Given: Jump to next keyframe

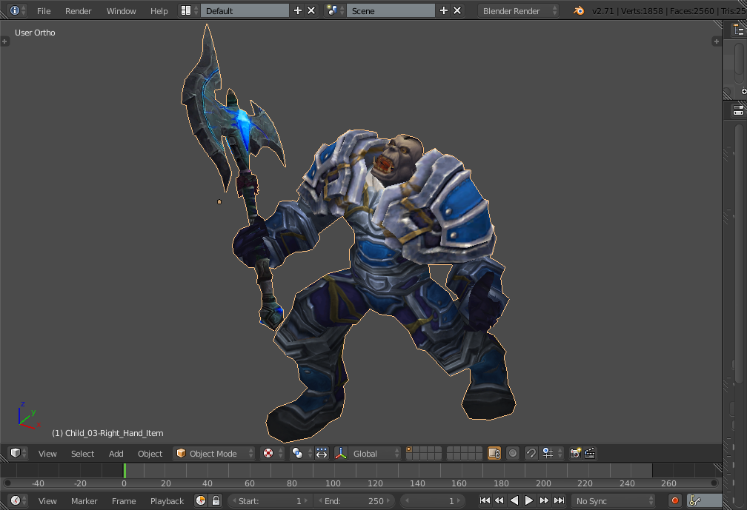Looking at the screenshot, I should [x=544, y=500].
